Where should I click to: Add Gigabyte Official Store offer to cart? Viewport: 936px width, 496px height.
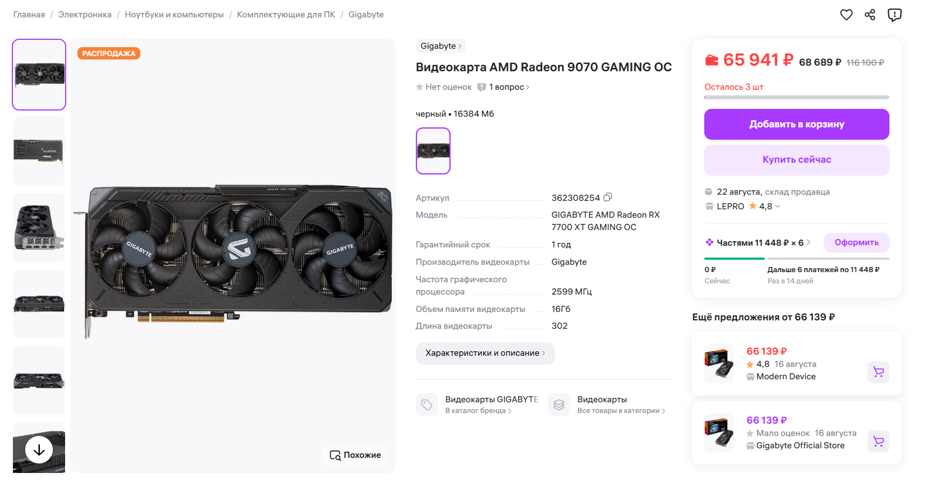(x=878, y=442)
